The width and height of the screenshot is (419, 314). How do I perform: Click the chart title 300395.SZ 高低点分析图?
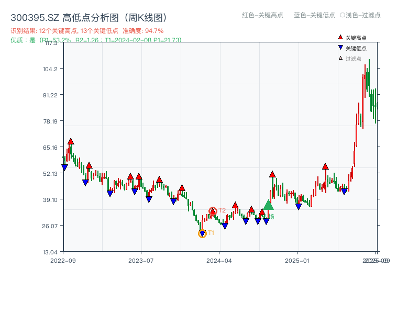(89, 18)
